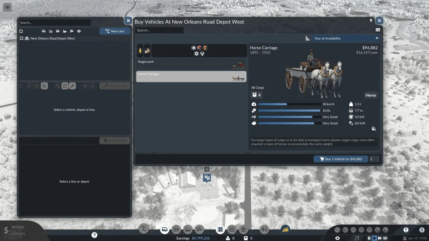Open the road construction tool
This screenshot has height=241, width=429.
[x=220, y=230]
